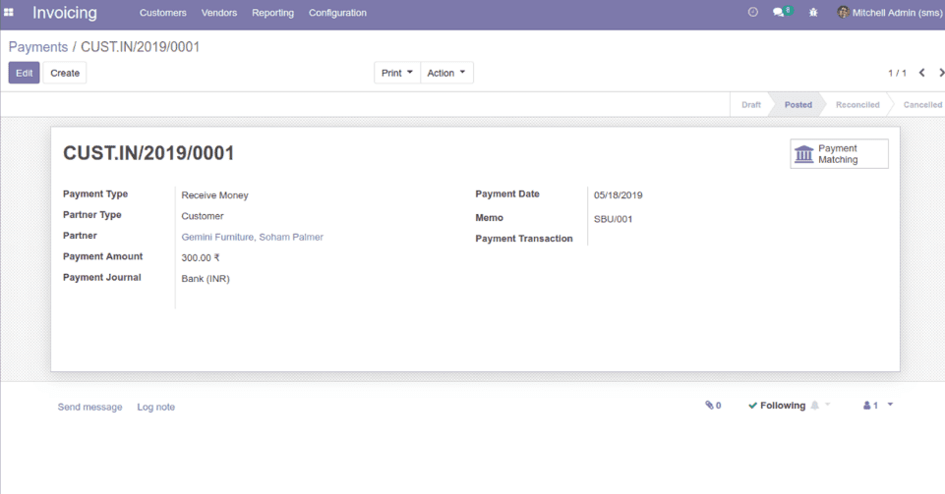Open the Configuration menu
This screenshot has height=494, width=945.
[337, 13]
